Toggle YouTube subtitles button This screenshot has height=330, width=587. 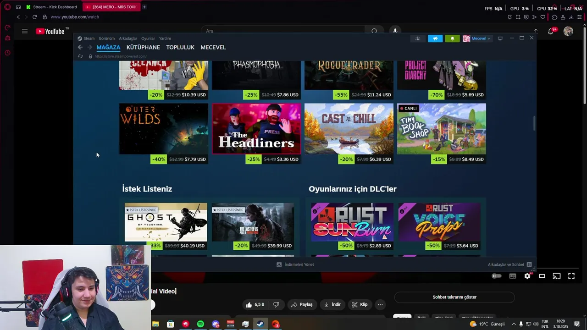coord(513,276)
